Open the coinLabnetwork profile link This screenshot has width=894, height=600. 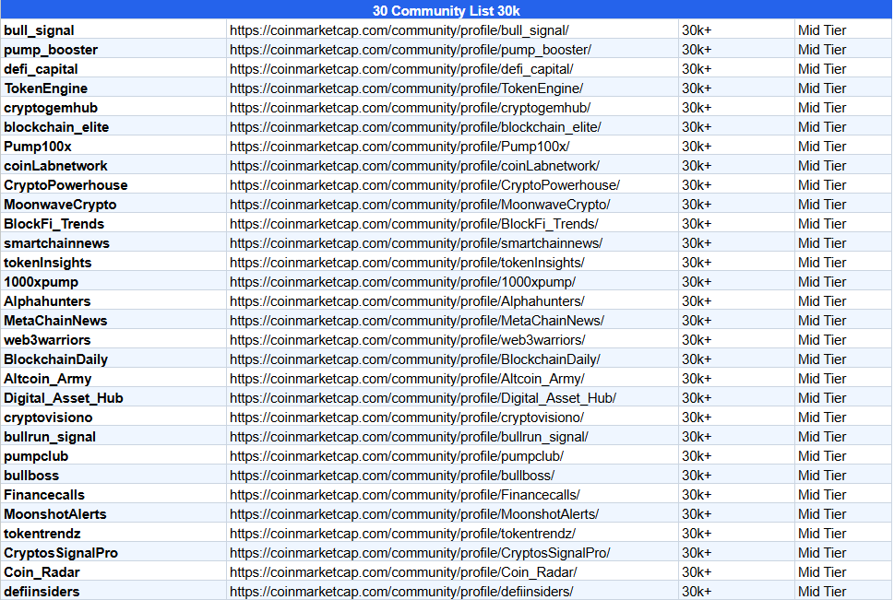tap(414, 166)
